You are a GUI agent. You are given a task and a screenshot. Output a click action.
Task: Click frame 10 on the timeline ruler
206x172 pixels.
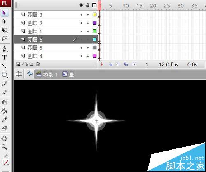click(125, 6)
